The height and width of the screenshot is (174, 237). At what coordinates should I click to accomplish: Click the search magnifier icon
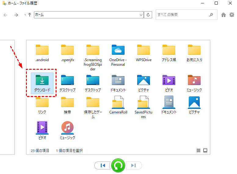coord(211,15)
